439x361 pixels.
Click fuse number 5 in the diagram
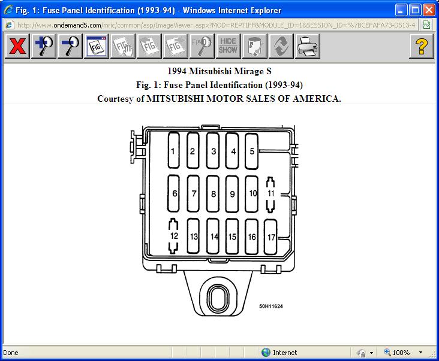tap(251, 151)
